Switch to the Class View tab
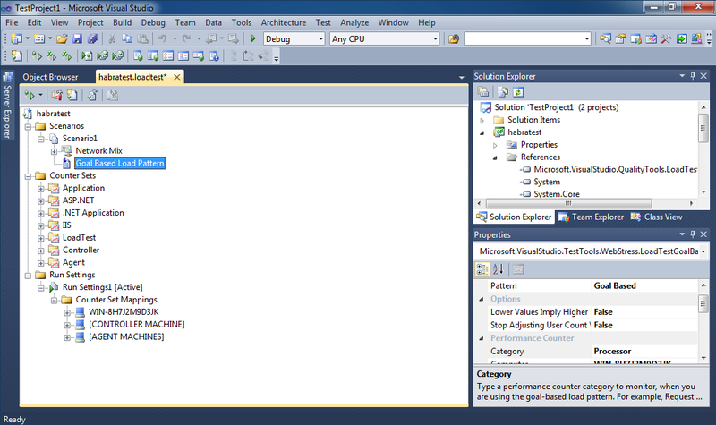Viewport: 716px width, 425px height. tap(657, 217)
